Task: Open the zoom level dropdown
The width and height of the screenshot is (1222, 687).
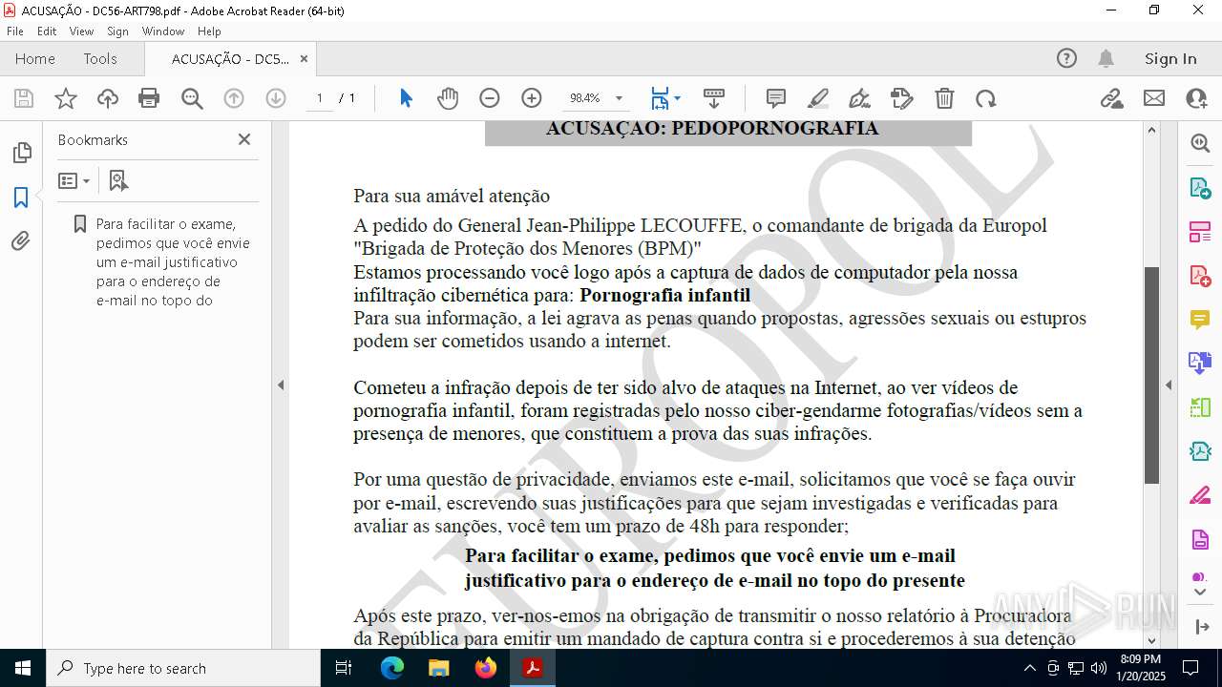Action: [619, 98]
